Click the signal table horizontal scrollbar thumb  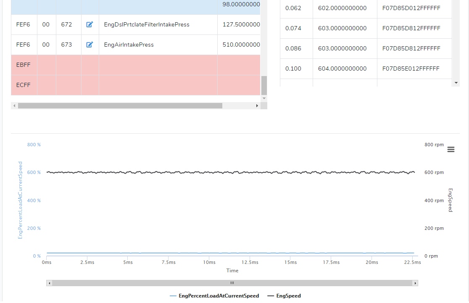120,106
